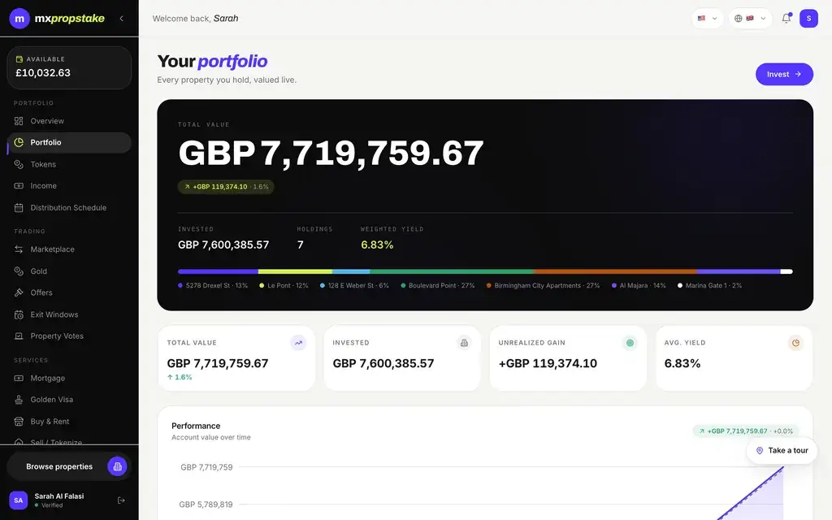Collapse the sidebar with the chevron
This screenshot has width=832, height=520.
[x=122, y=19]
